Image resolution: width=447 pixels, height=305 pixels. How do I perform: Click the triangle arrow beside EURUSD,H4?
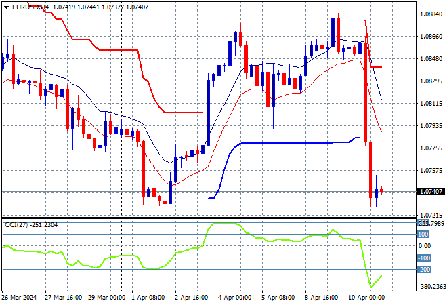click(5, 6)
